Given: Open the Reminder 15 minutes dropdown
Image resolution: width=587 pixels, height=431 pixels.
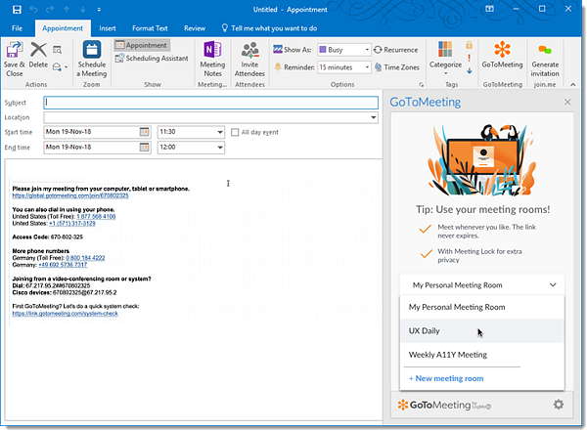Looking at the screenshot, I should point(366,67).
